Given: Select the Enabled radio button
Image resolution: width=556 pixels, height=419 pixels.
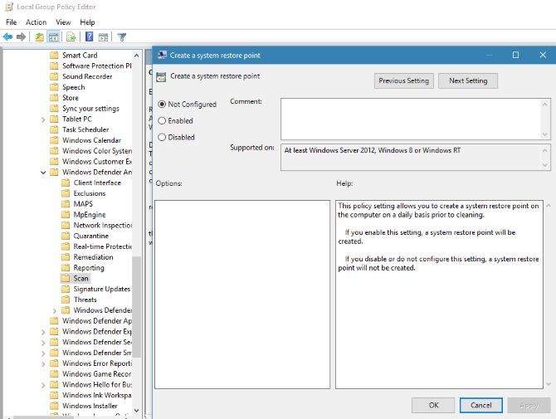Looking at the screenshot, I should (162, 121).
